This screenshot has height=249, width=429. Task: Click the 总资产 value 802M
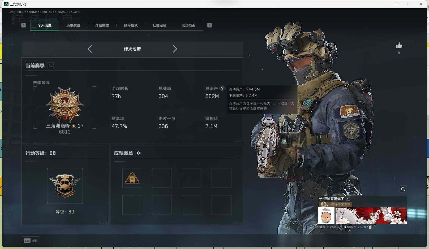[212, 96]
